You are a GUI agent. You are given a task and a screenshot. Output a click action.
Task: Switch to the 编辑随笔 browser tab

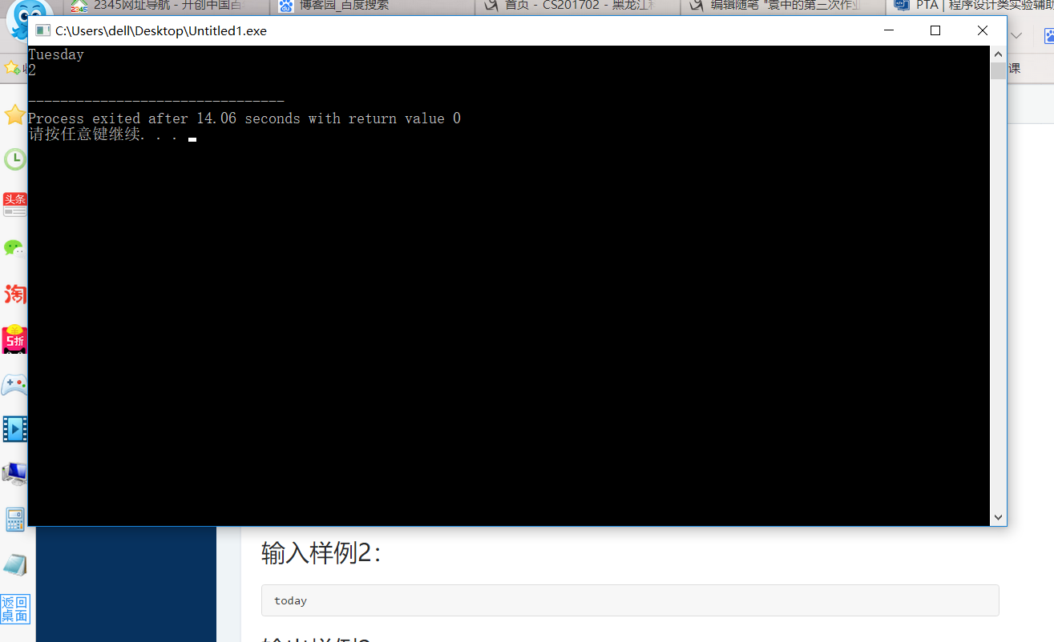(x=783, y=6)
